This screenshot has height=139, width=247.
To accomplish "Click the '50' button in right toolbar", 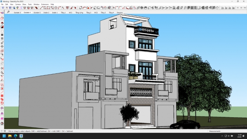I will point(241,8).
